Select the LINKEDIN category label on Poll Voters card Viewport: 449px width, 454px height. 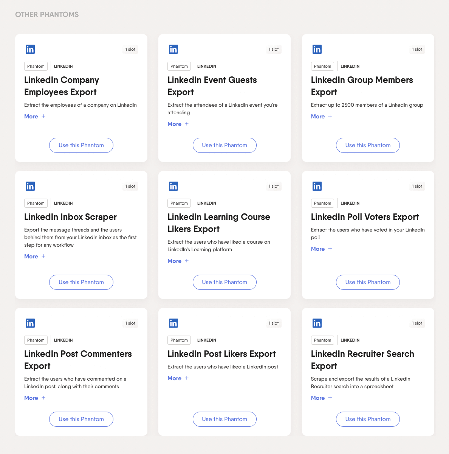coord(350,203)
